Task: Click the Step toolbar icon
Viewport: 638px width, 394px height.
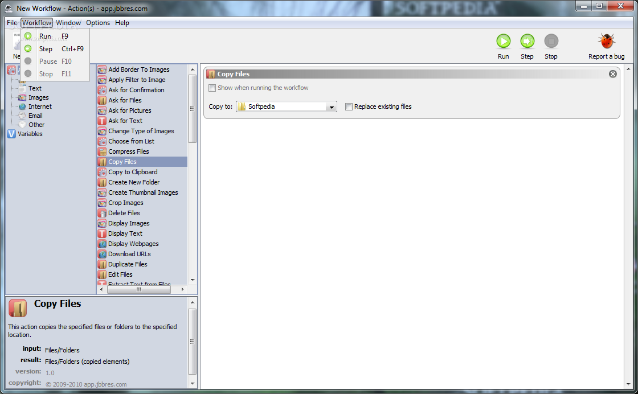Action: point(527,41)
